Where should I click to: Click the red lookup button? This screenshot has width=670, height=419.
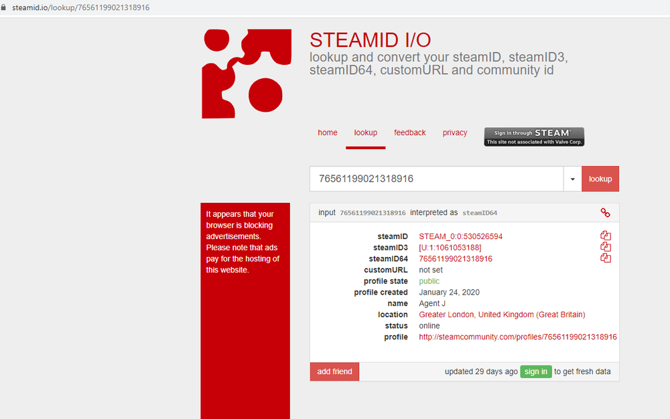(600, 179)
